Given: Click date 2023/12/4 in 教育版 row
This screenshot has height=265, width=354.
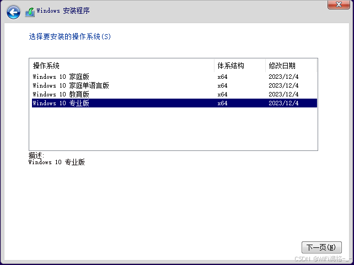Looking at the screenshot, I should click(283, 94).
